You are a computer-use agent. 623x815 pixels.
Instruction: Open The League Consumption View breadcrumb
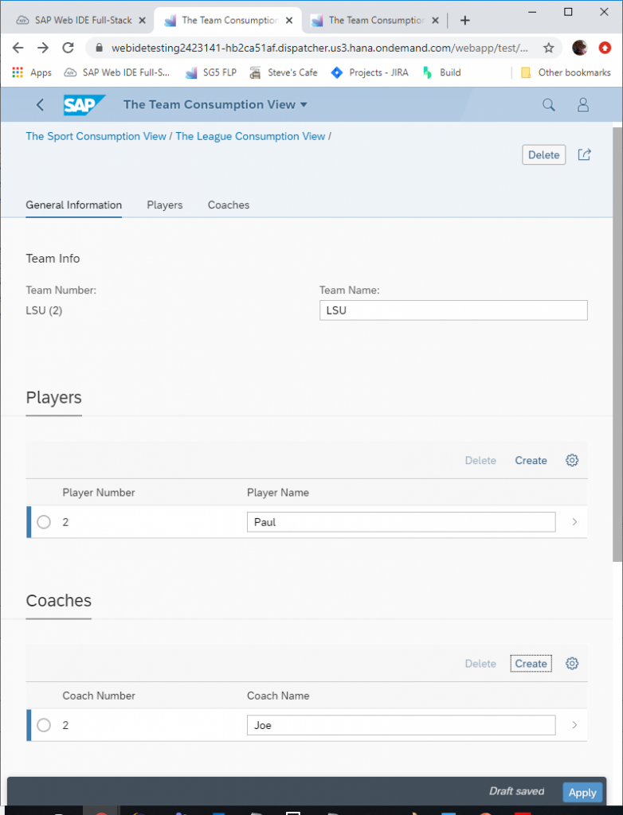(250, 136)
